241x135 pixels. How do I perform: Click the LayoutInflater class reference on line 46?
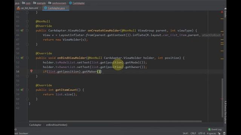72,35
